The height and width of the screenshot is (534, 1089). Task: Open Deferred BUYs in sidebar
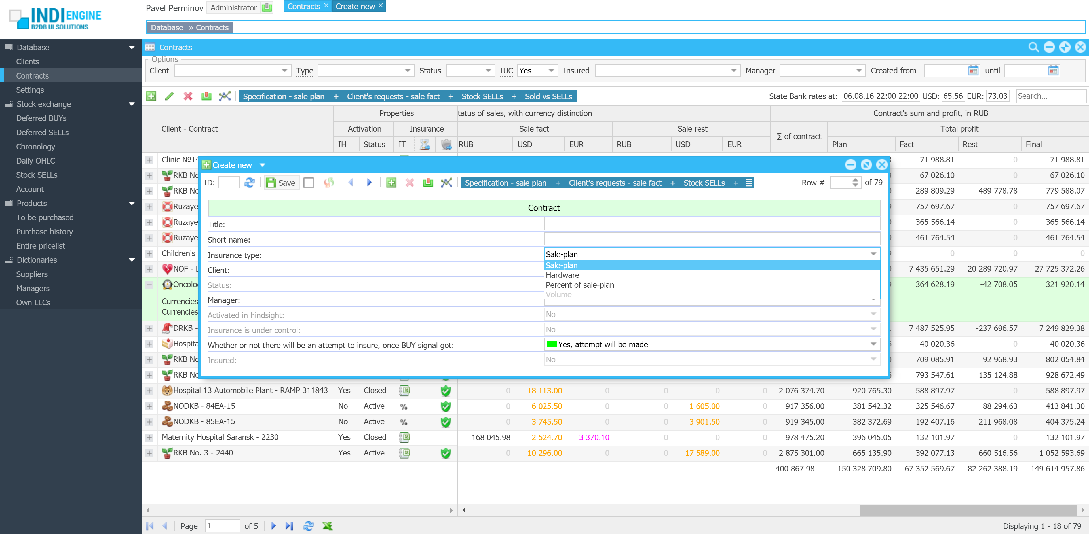[x=41, y=118]
